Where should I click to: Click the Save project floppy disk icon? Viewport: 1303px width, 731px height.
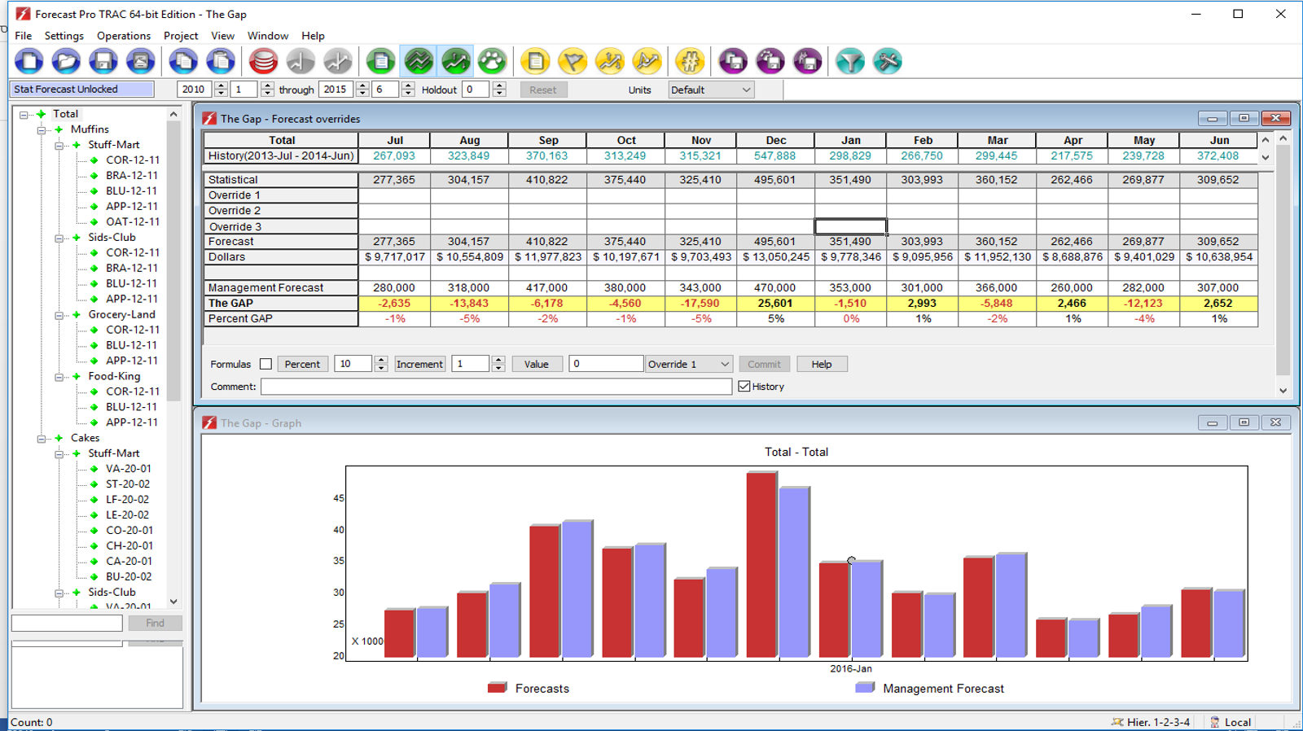pos(103,61)
